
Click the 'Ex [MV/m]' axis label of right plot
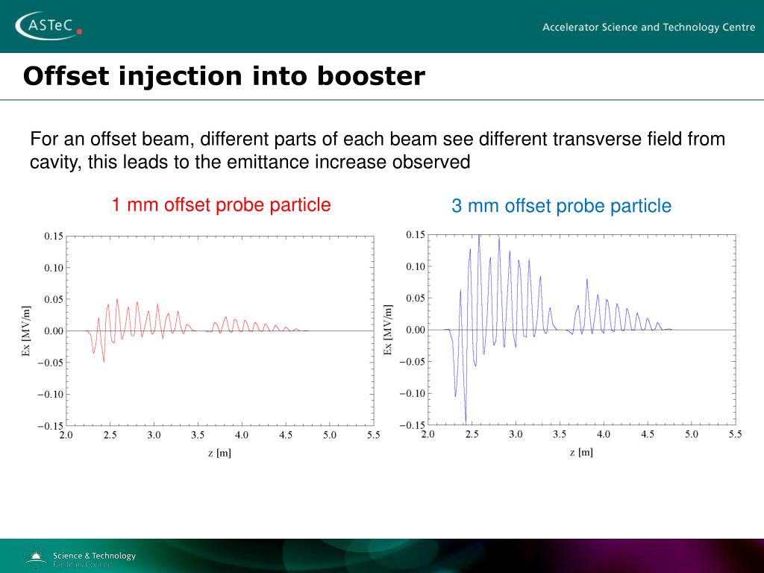coord(387,330)
